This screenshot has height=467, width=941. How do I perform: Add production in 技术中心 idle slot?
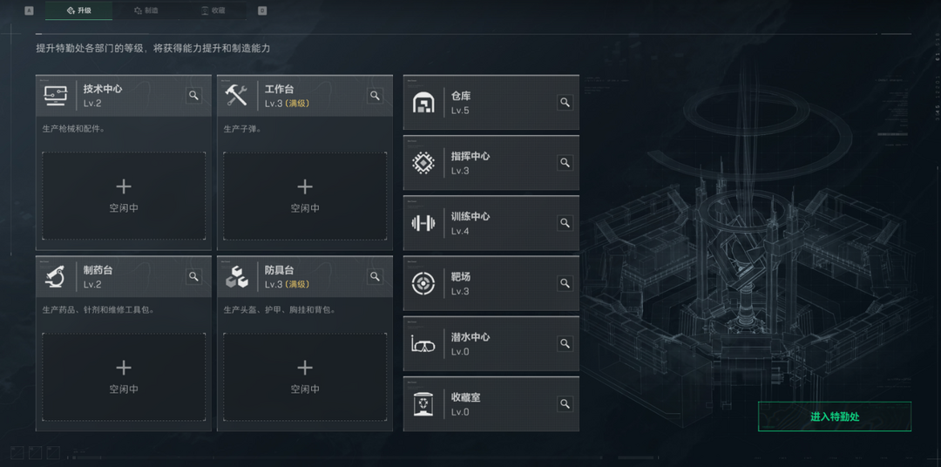coord(124,196)
